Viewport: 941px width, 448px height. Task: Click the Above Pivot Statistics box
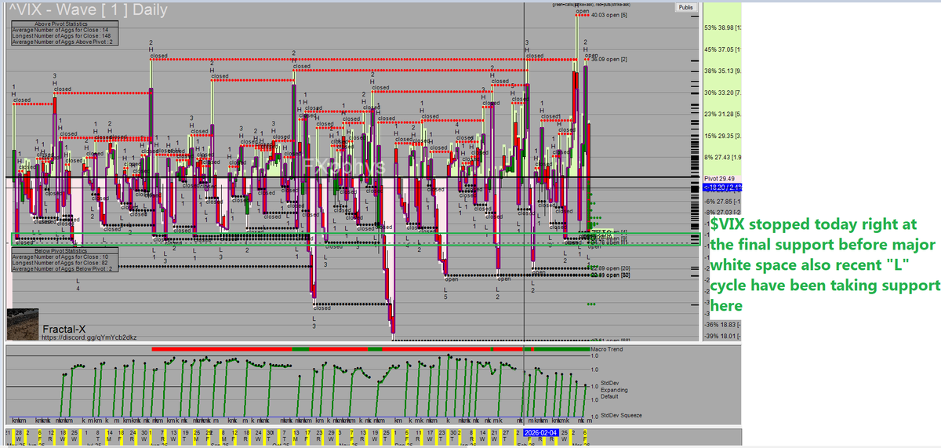64,33
